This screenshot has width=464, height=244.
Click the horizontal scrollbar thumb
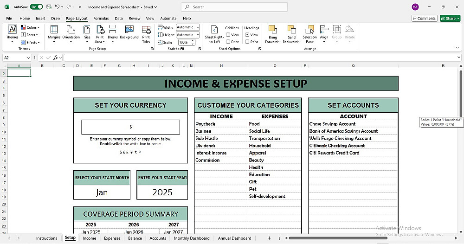(x=338, y=238)
